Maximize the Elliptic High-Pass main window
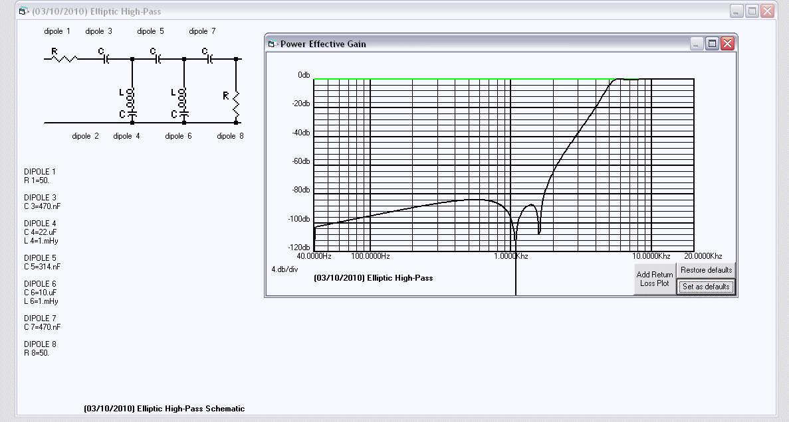Screen dimensions: 789x422 (x=752, y=11)
